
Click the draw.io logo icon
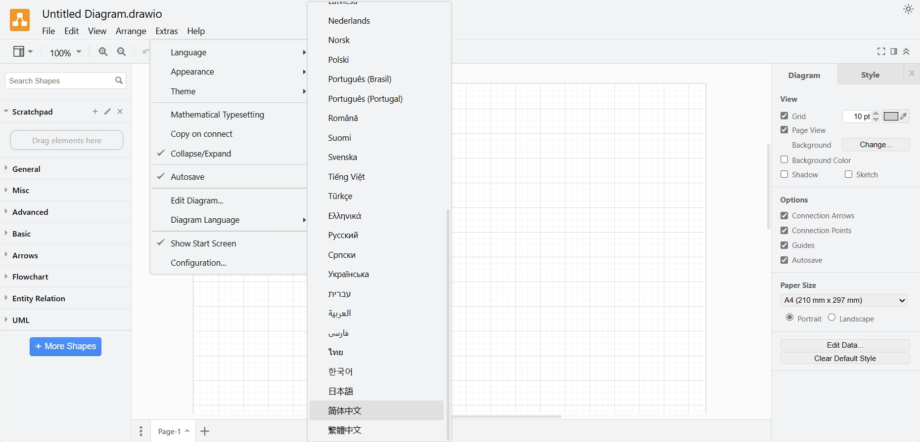[x=20, y=20]
